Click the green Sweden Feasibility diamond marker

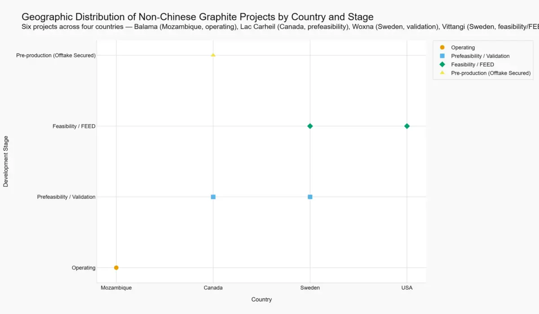click(310, 126)
